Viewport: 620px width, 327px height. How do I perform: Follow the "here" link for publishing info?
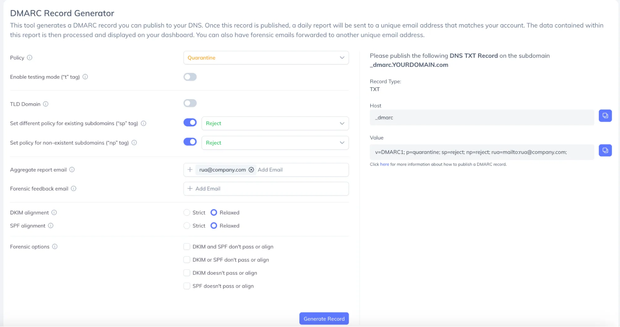pyautogui.click(x=384, y=164)
